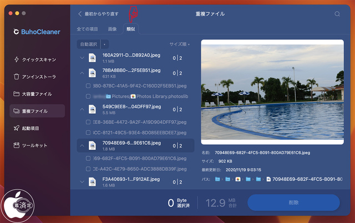Image resolution: width=355 pixels, height=223 pixels.
Task: Select 78BA8BB0-...2F5EB51.jpeg file name
Action: [131, 70]
